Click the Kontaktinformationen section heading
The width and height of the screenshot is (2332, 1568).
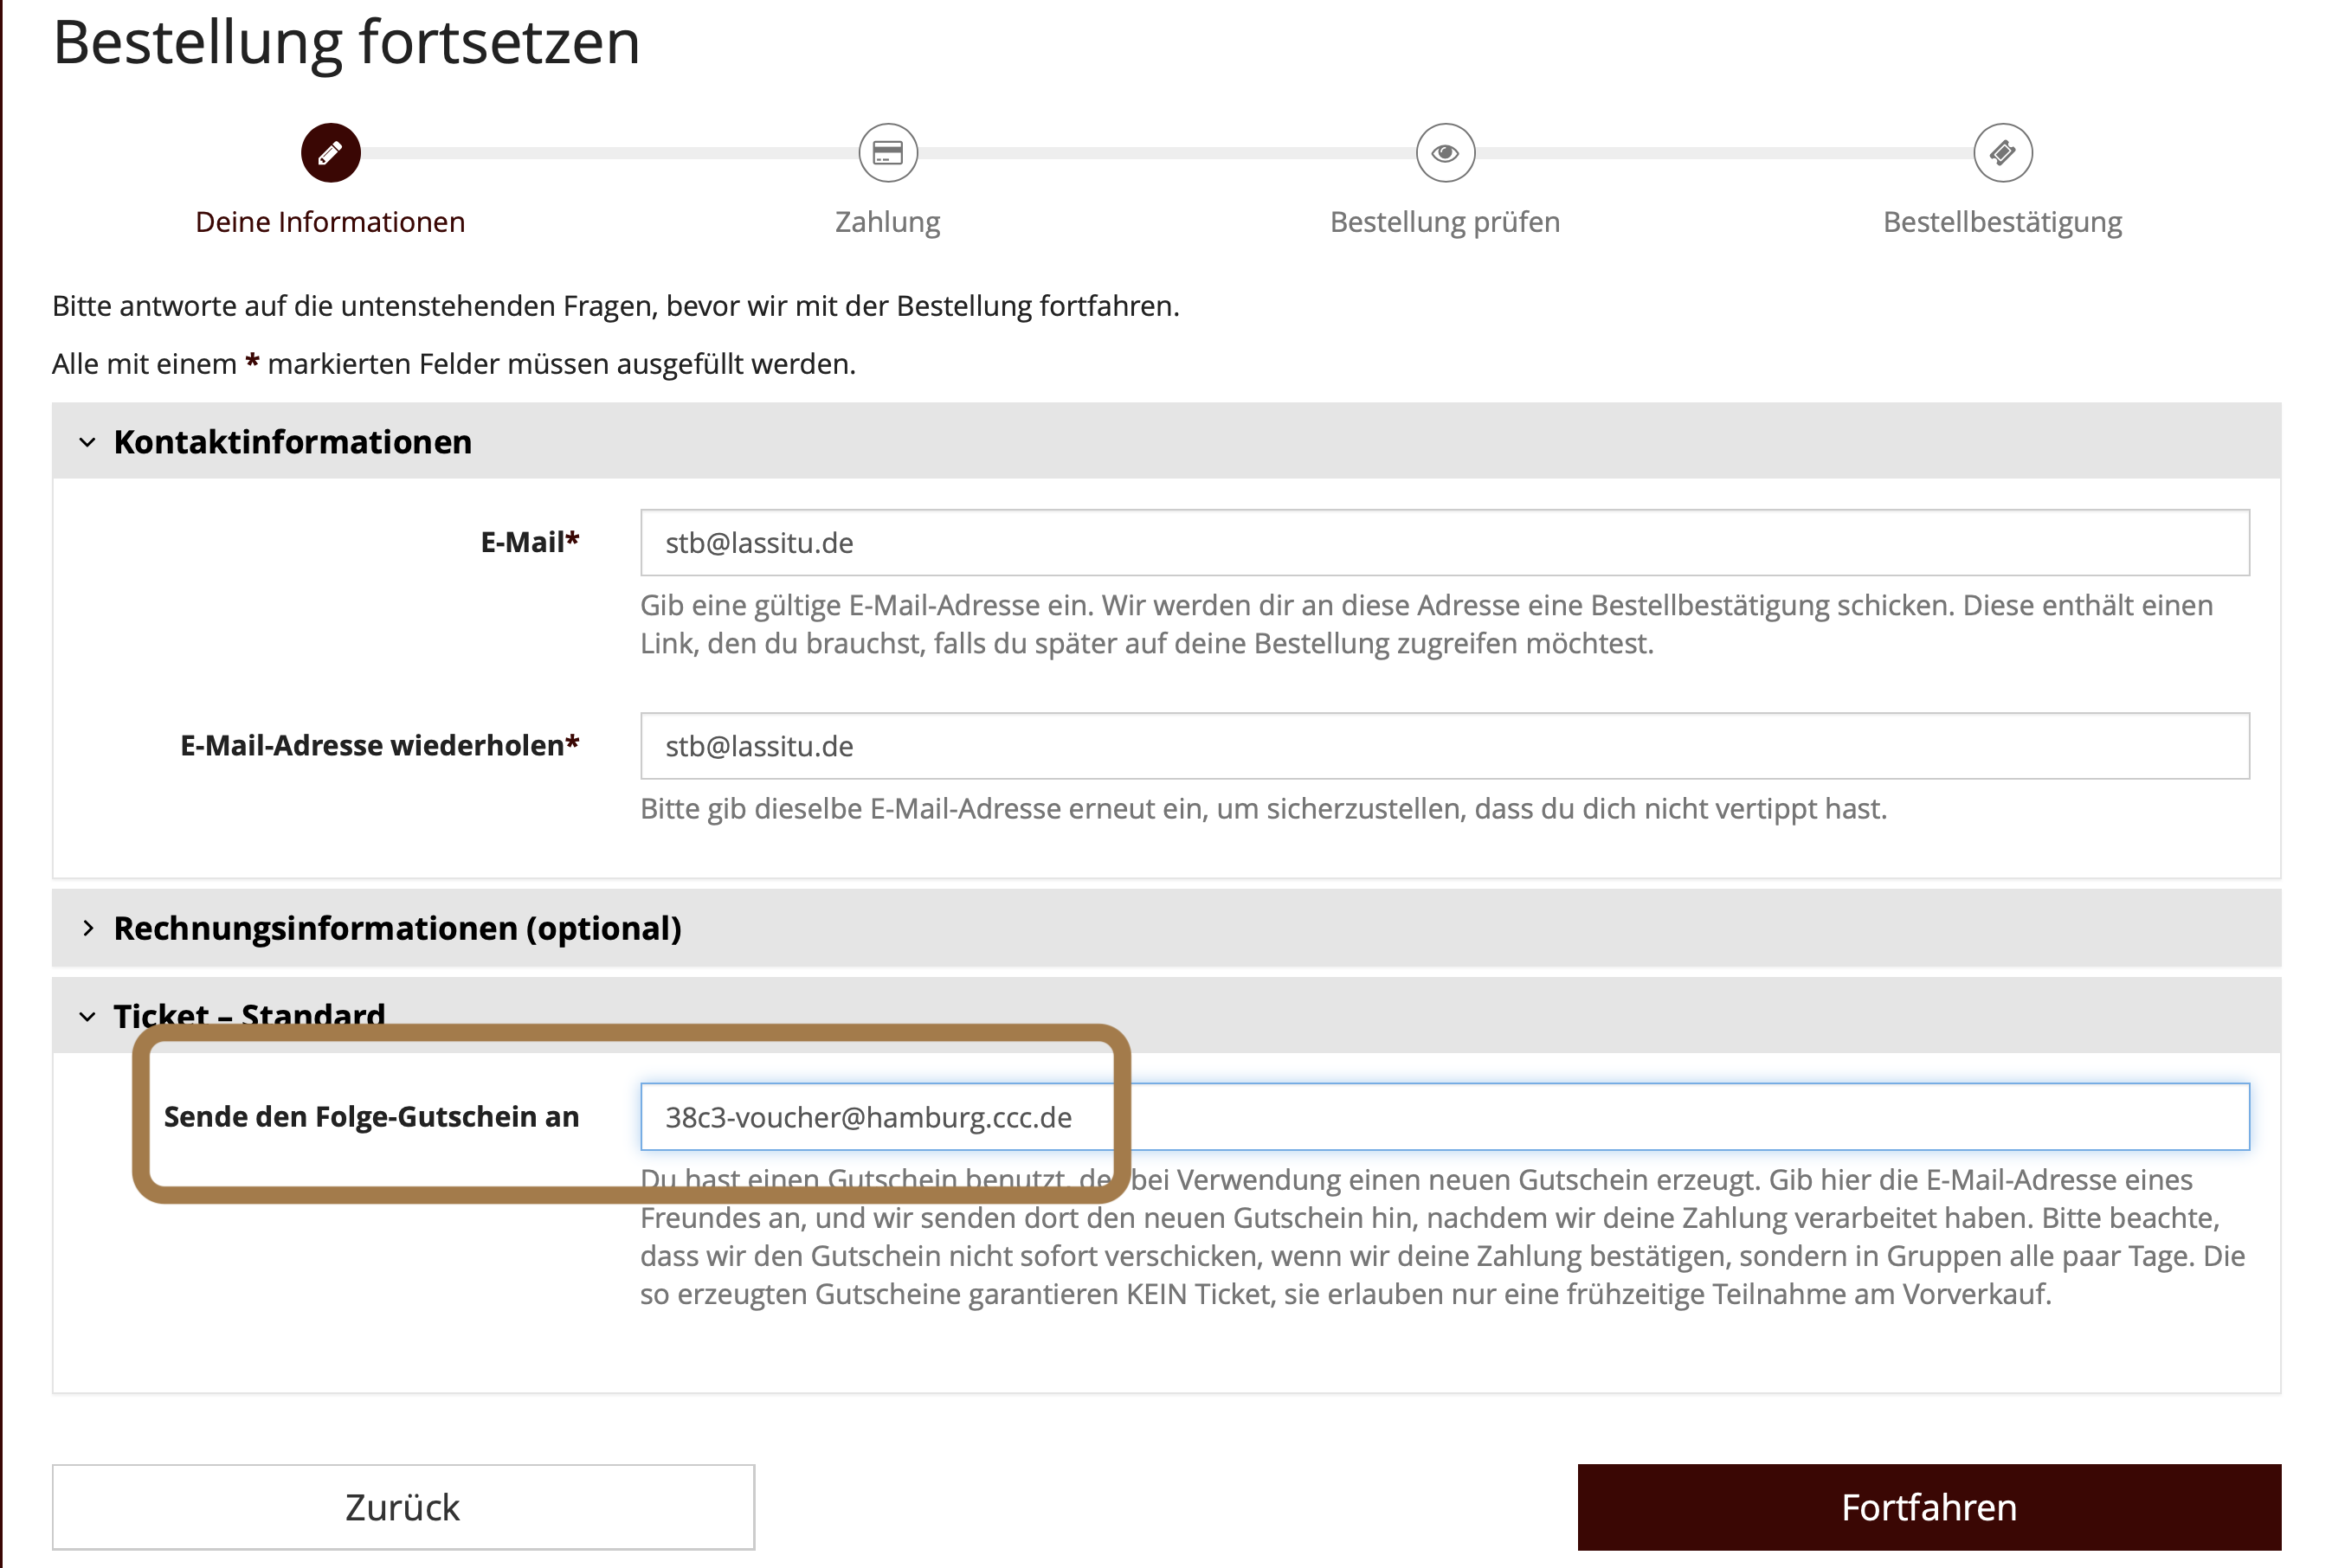coord(292,442)
